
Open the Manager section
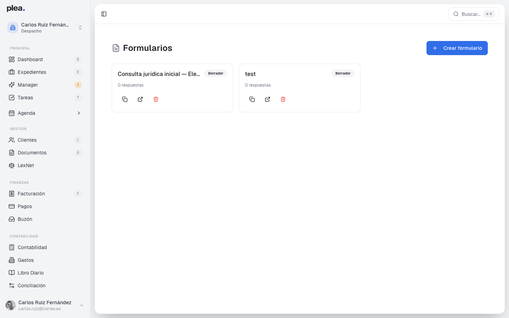(x=45, y=85)
